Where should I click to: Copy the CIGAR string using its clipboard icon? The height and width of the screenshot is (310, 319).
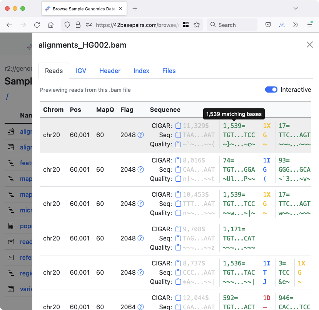coord(178,126)
